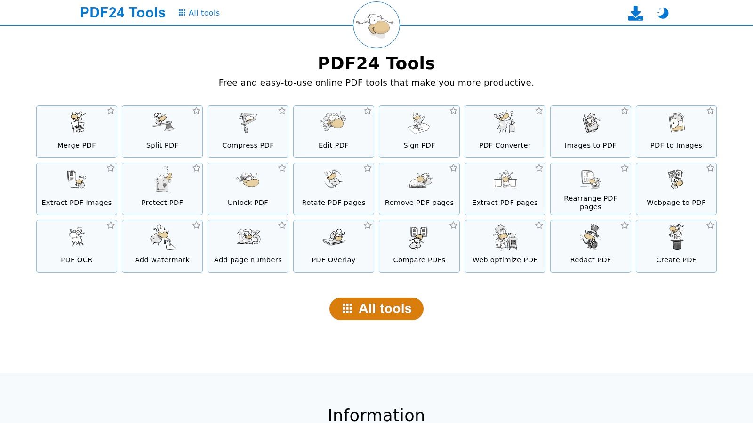Click the Compress PDF label

[248, 145]
